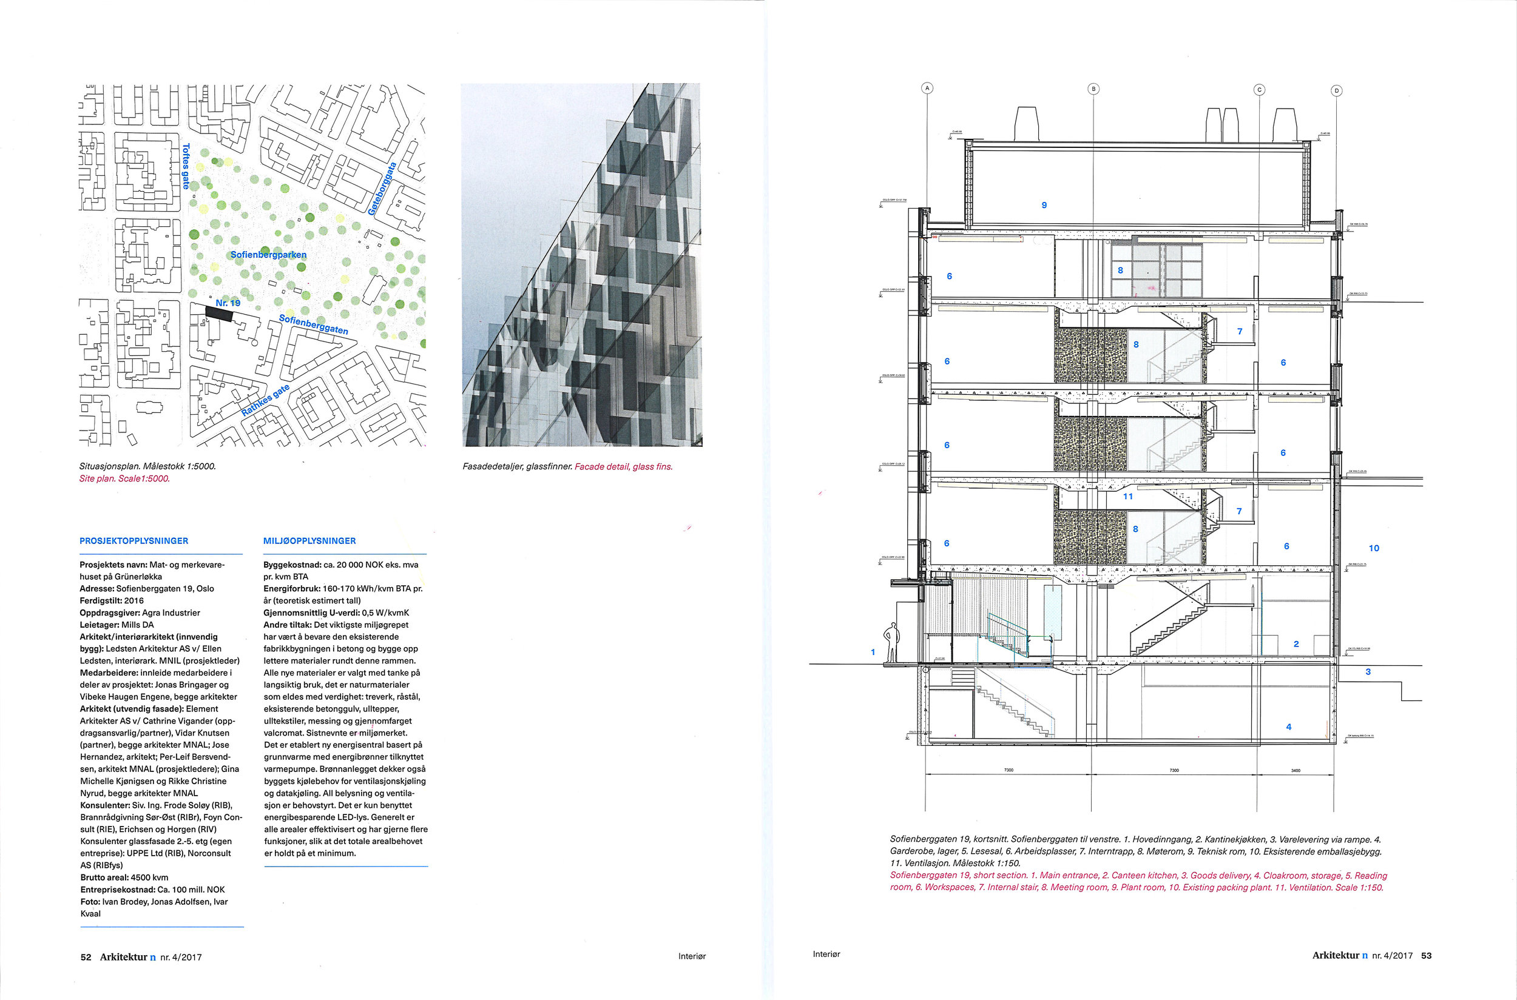The height and width of the screenshot is (1000, 1517).
Task: Click page number 53 in the footer
Action: click(1427, 955)
